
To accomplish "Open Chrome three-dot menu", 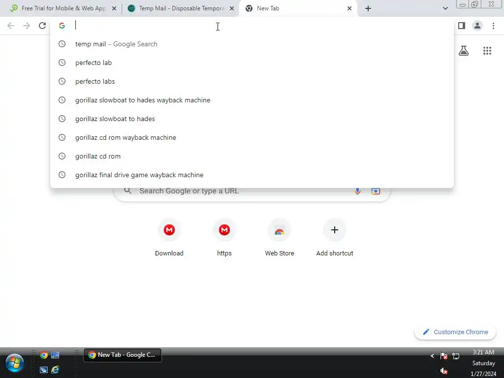I will tap(493, 26).
